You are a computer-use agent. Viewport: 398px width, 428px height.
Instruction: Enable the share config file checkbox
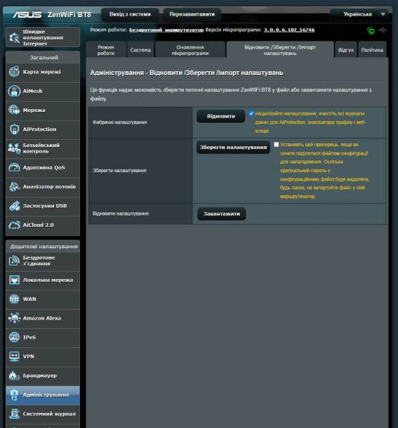pyautogui.click(x=276, y=144)
